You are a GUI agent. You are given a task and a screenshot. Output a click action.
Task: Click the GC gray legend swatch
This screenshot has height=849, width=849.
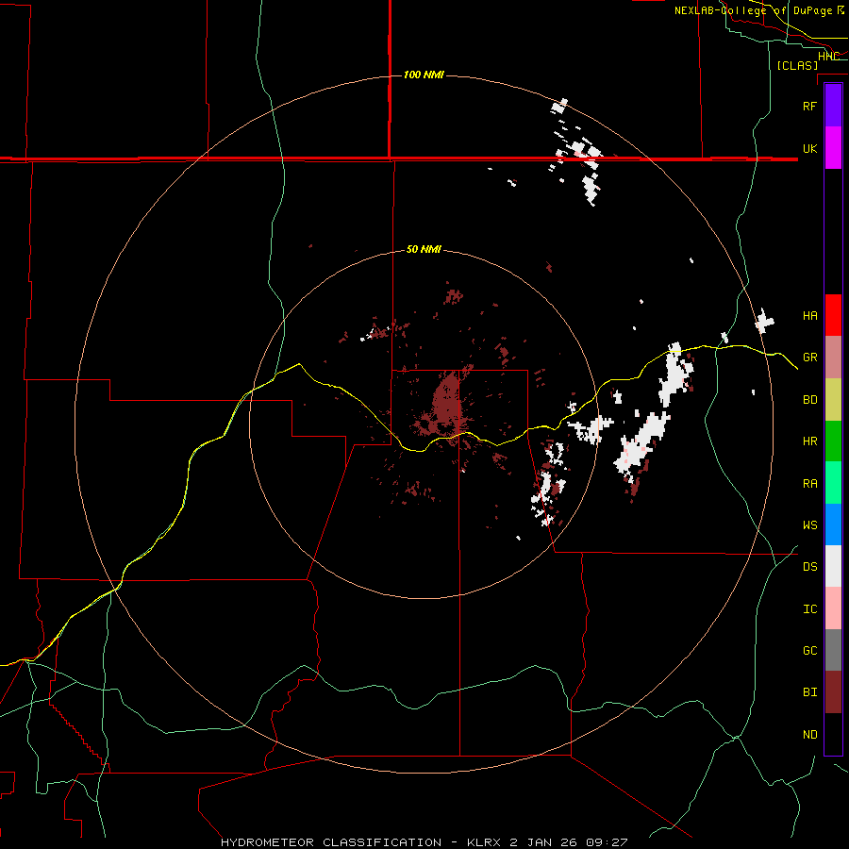[x=833, y=650]
